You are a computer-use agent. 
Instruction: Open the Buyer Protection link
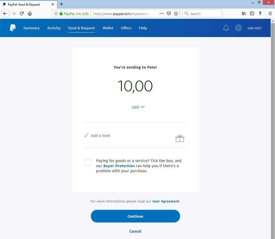coord(119,166)
